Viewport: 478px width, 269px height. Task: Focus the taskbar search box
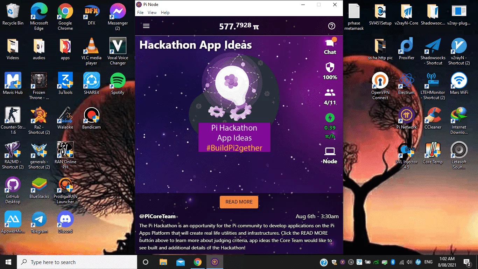[77, 262]
